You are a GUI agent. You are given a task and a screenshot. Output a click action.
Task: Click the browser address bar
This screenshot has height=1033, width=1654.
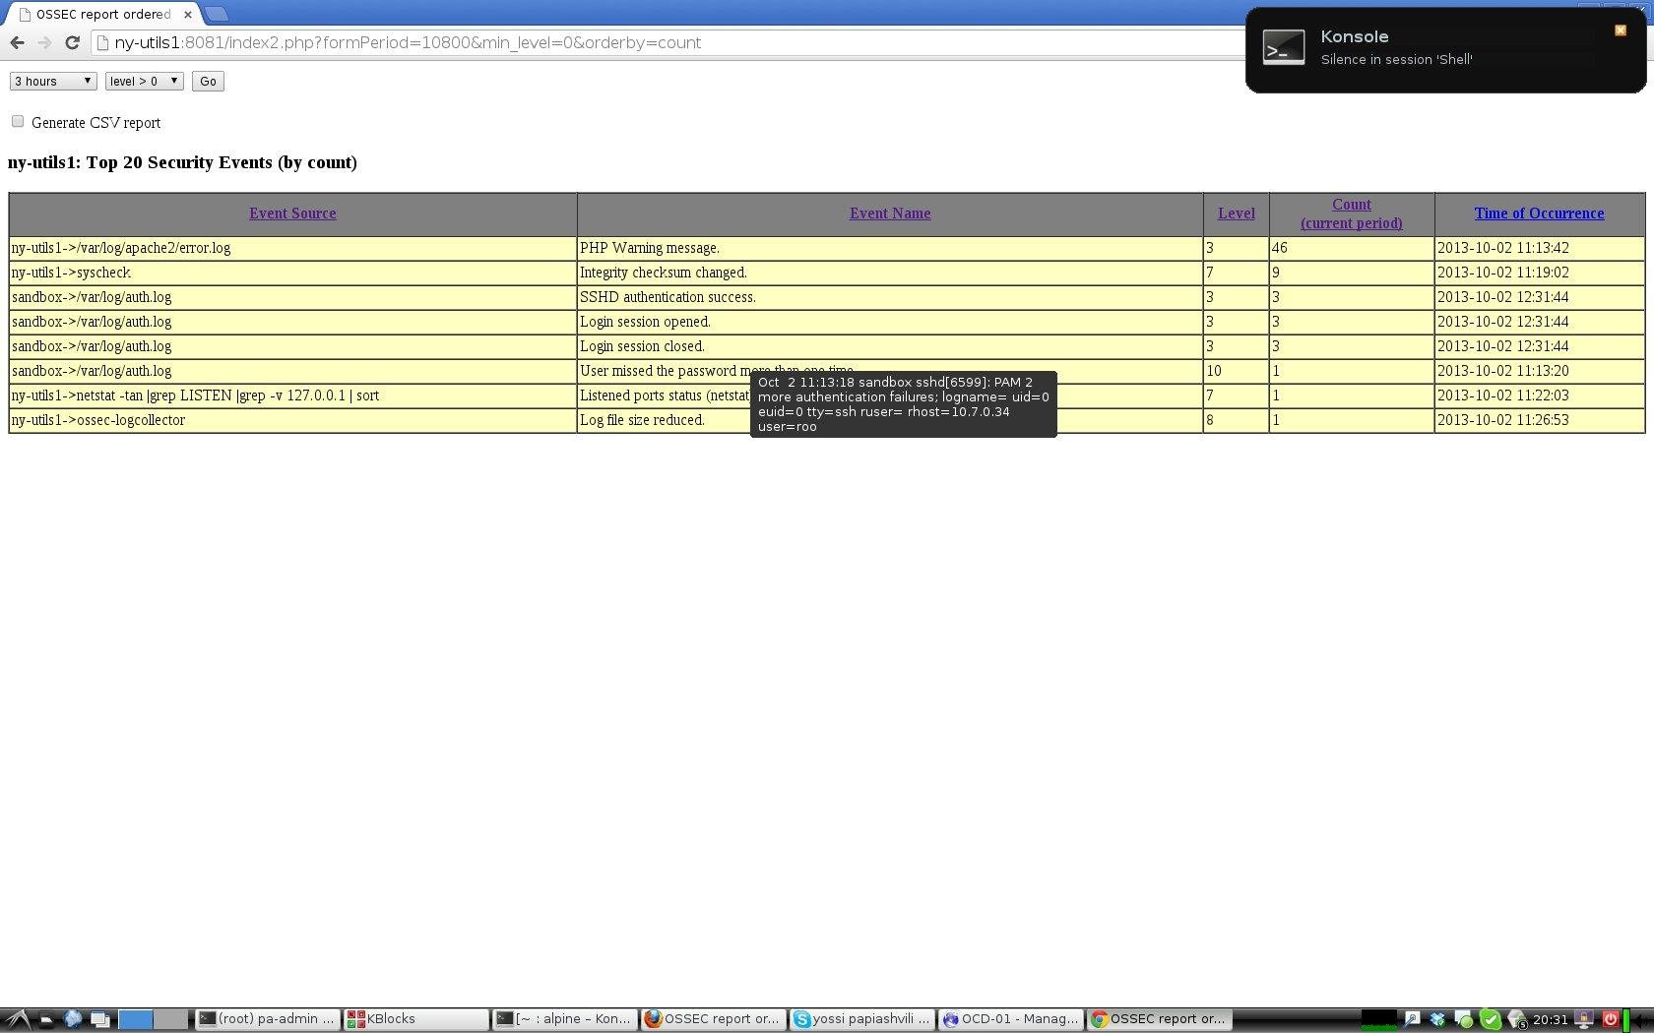(591, 42)
